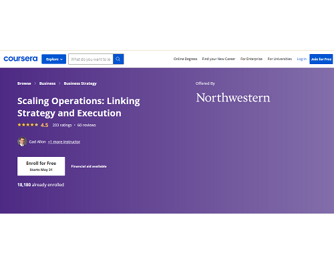Viewport: 334px width, 267px height.
Task: Open Find your New Career link
Action: point(218,59)
